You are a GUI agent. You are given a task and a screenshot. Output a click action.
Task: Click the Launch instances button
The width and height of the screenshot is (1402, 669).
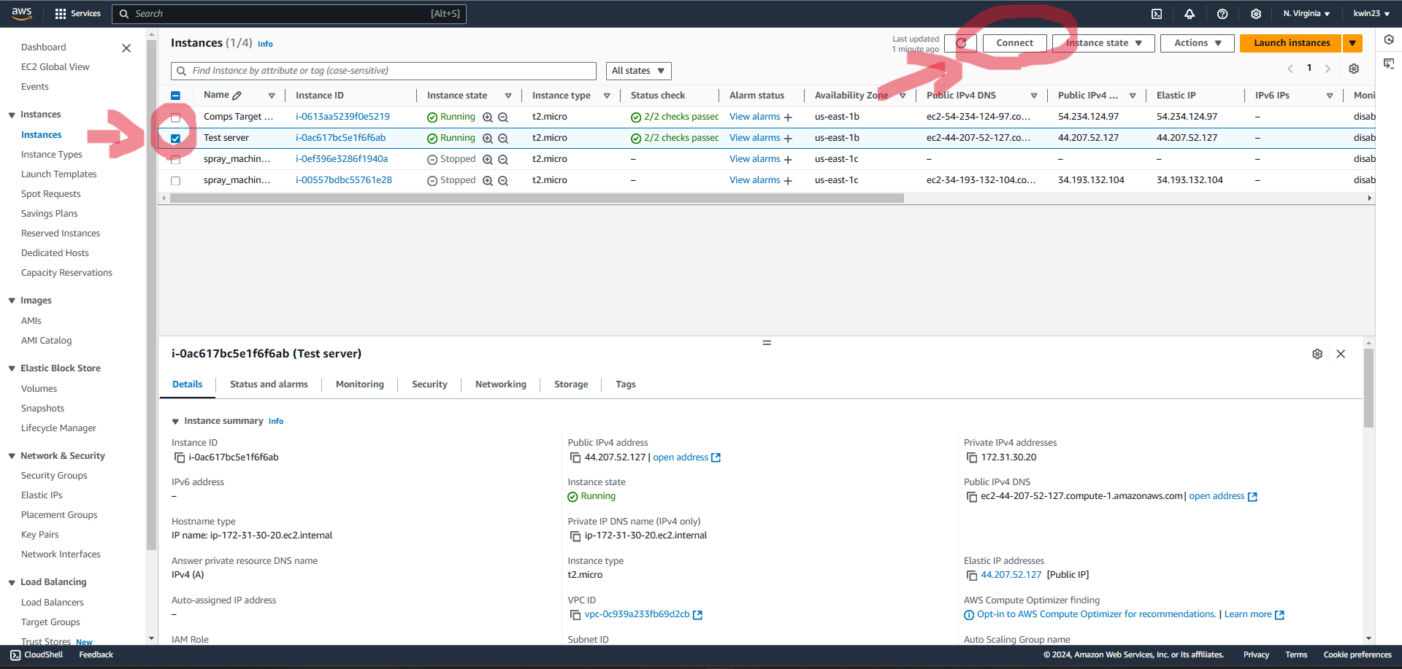[1291, 43]
